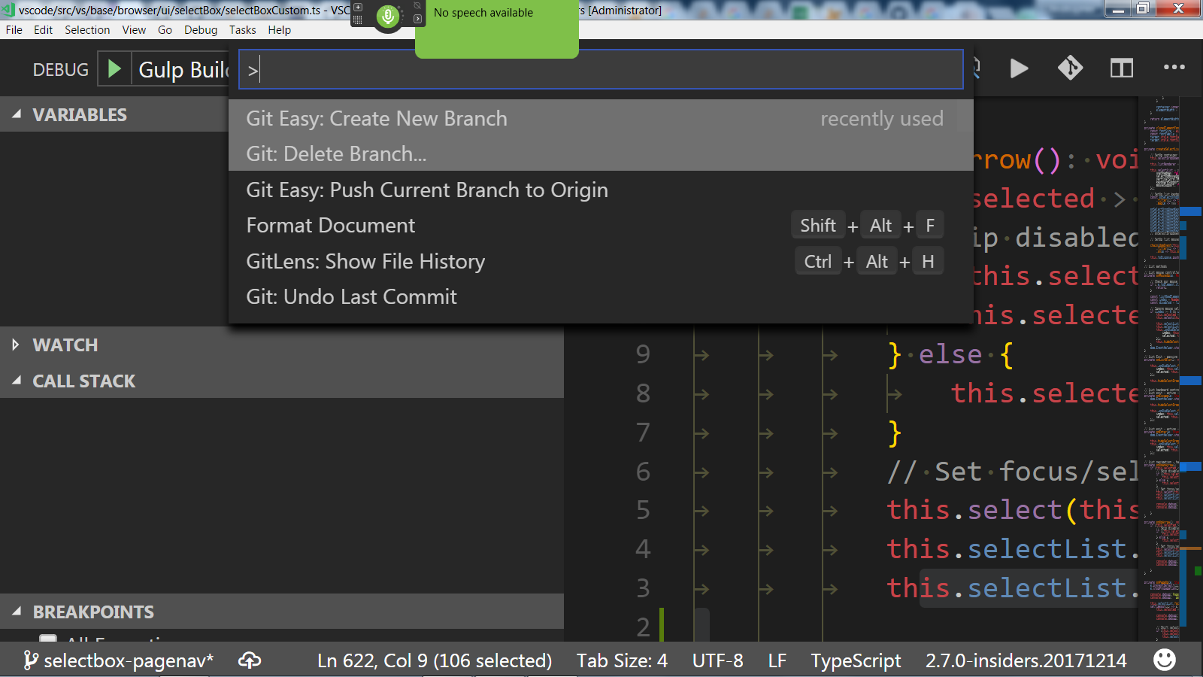Open the Edit menu
This screenshot has width=1203, height=677.
coord(44,30)
